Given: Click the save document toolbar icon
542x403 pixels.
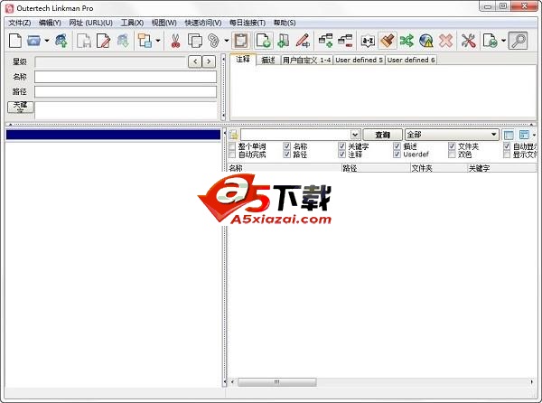Looking at the screenshot, I should point(84,41).
